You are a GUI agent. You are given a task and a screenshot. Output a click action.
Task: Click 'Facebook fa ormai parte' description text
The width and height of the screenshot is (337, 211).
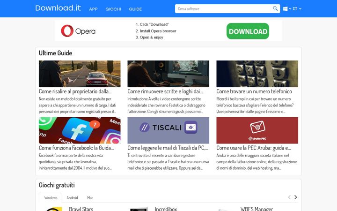click(75, 162)
